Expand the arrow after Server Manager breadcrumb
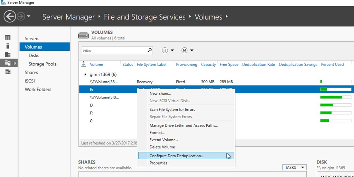354x177 pixels. pos(99,17)
